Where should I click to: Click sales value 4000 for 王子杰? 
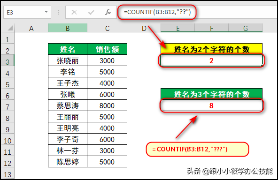[x=107, y=83]
